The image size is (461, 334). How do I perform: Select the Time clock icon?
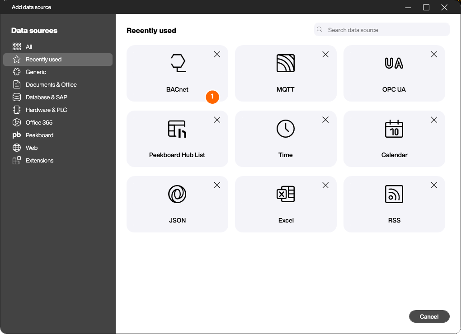click(286, 129)
